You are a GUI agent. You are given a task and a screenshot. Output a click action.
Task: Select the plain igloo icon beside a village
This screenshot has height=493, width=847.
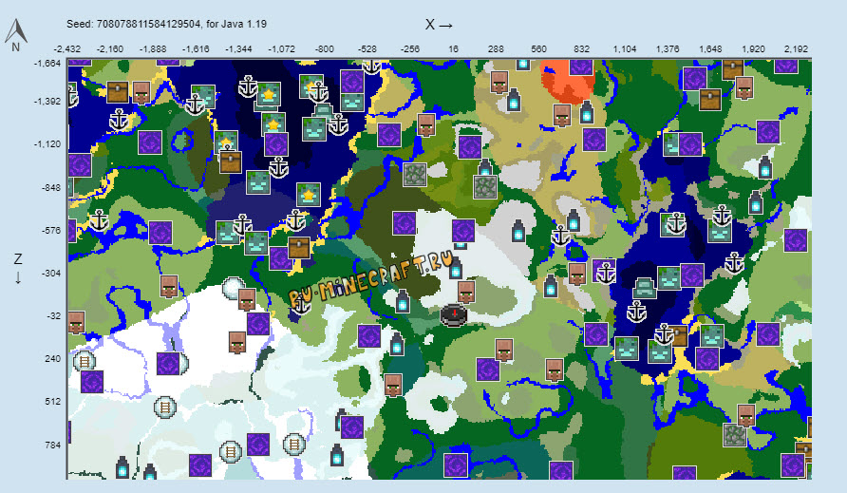[234, 288]
